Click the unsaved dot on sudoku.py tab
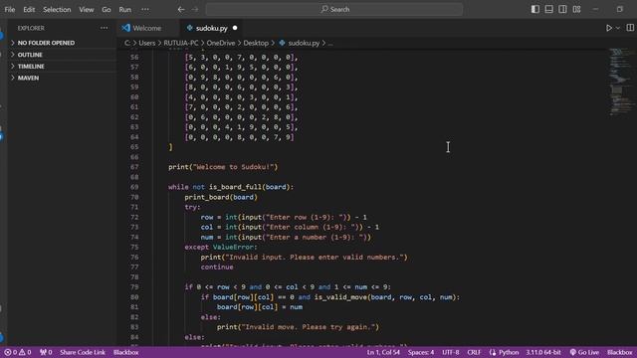This screenshot has width=637, height=358. 235,28
